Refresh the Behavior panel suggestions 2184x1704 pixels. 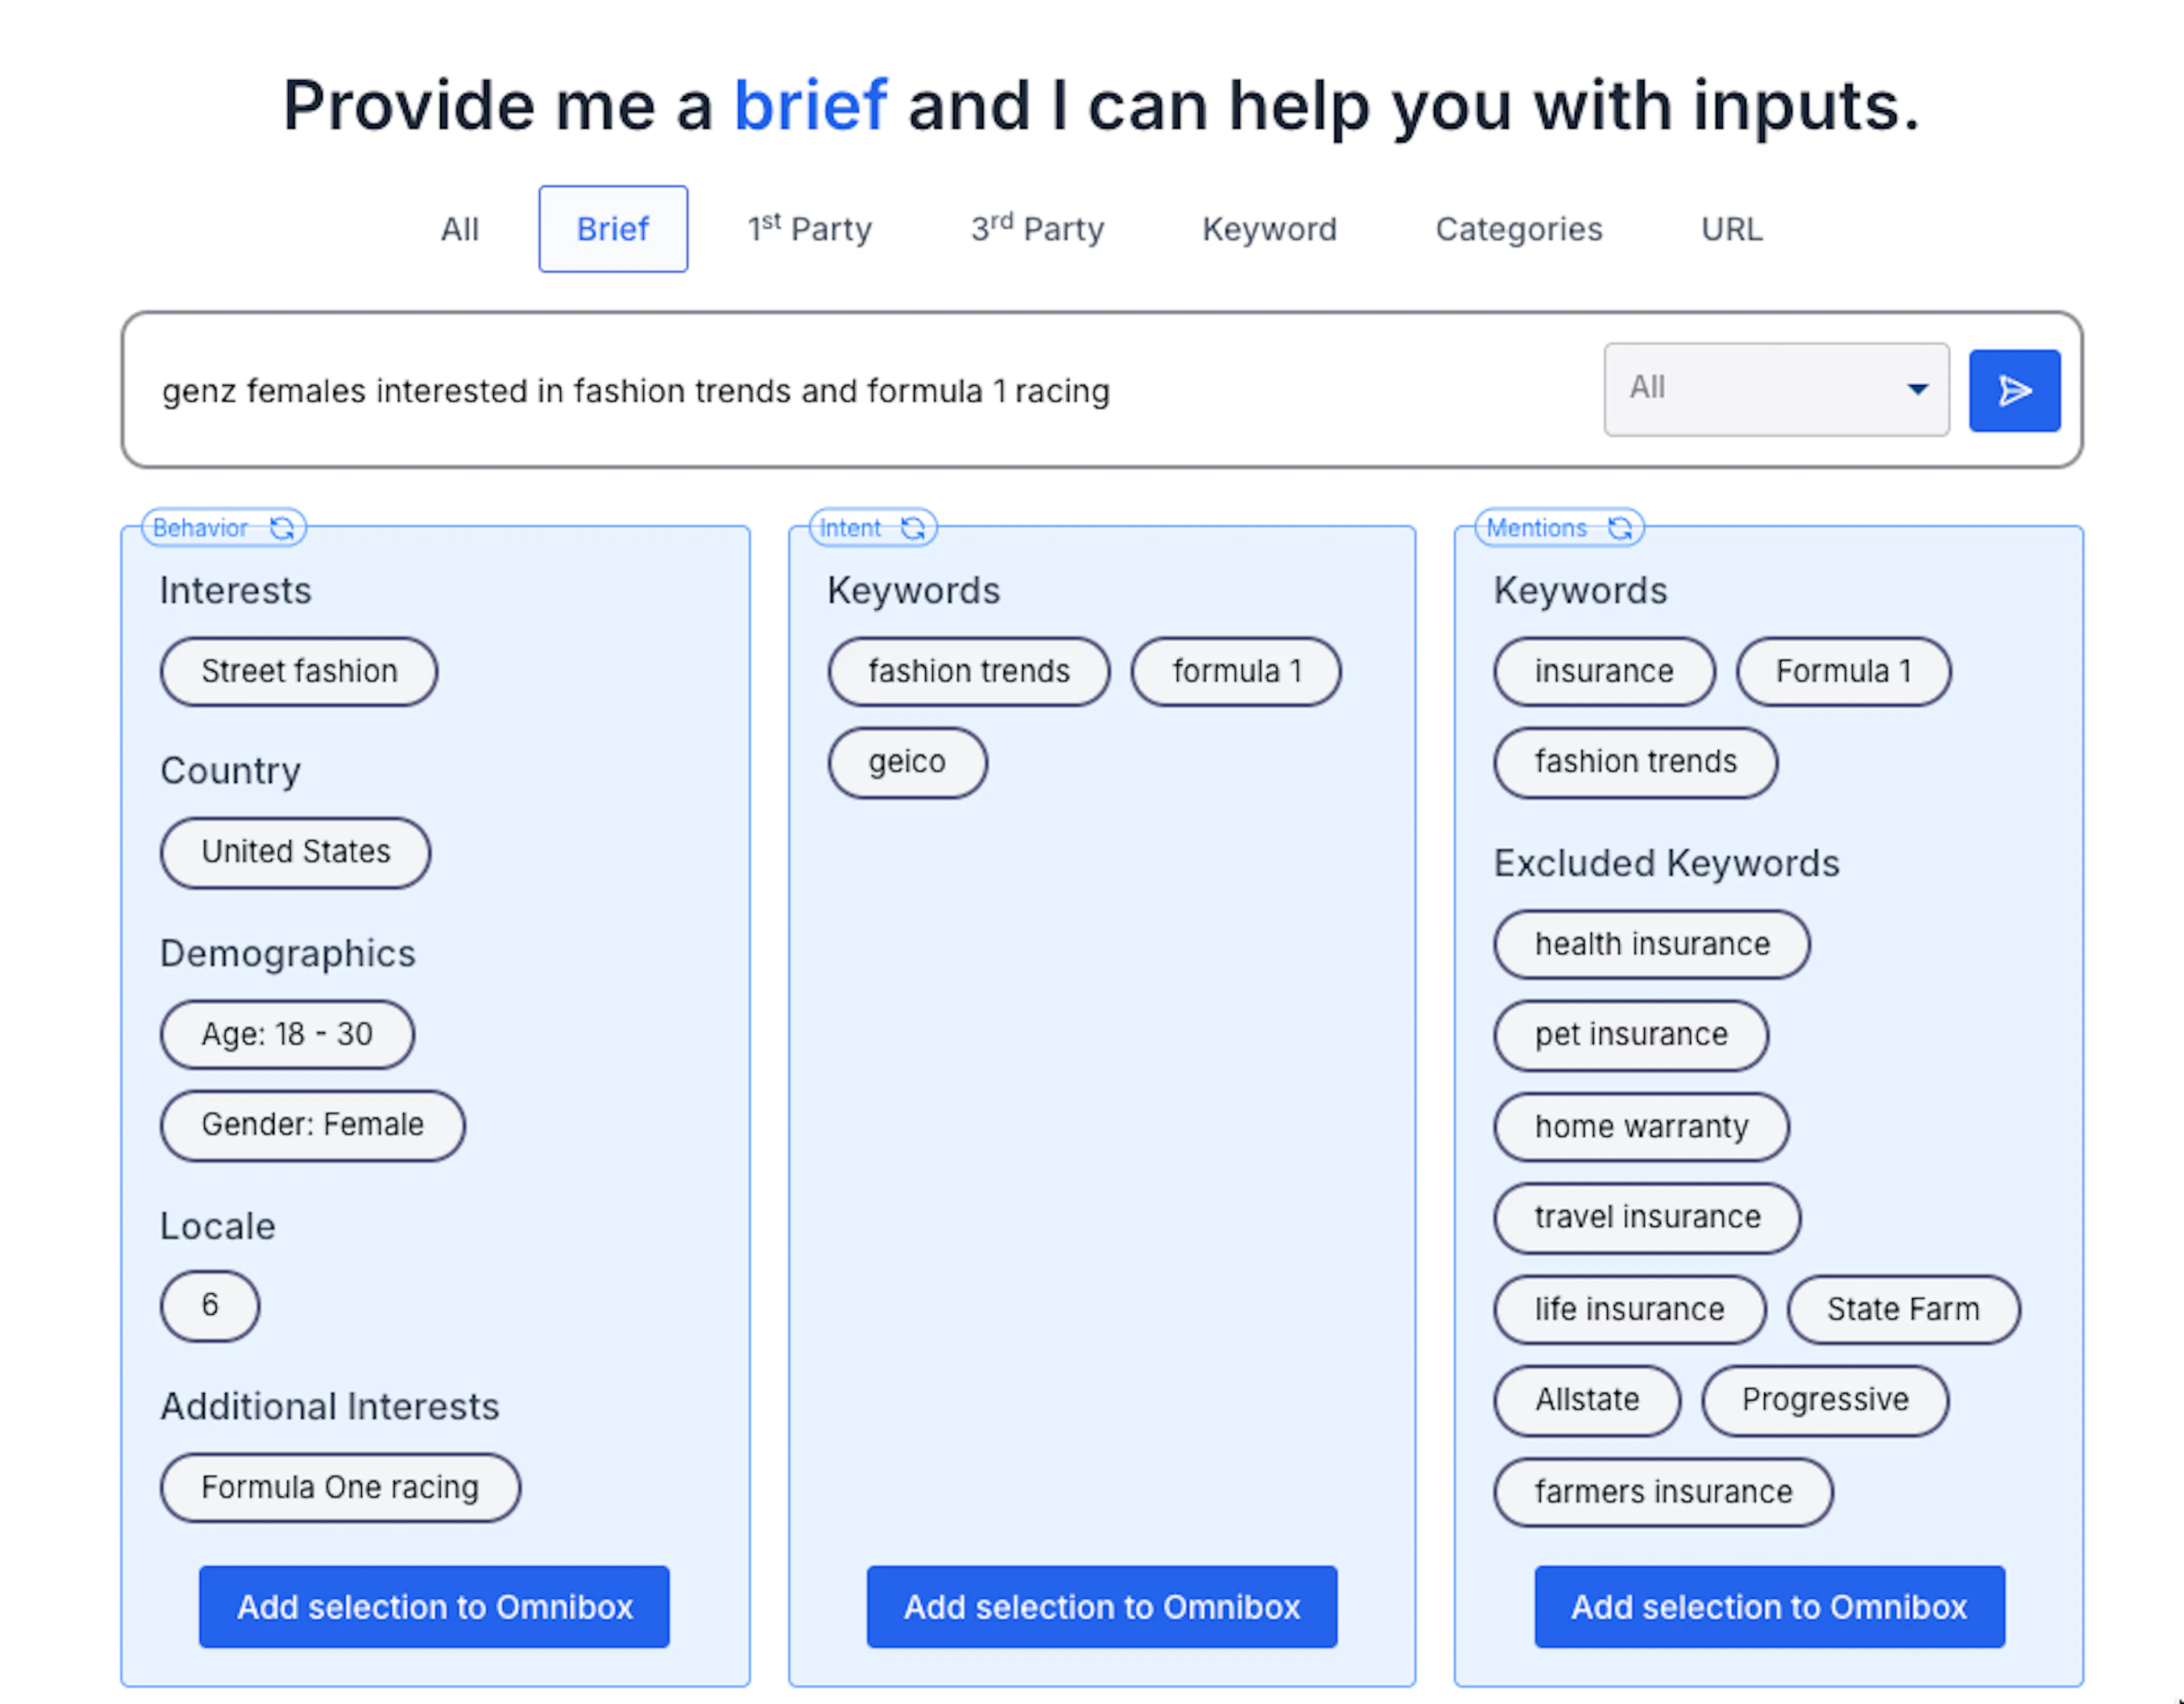click(x=283, y=527)
